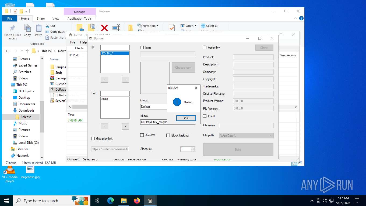
Task: Click Copy path in the Clipboard group
Action: click(x=55, y=32)
